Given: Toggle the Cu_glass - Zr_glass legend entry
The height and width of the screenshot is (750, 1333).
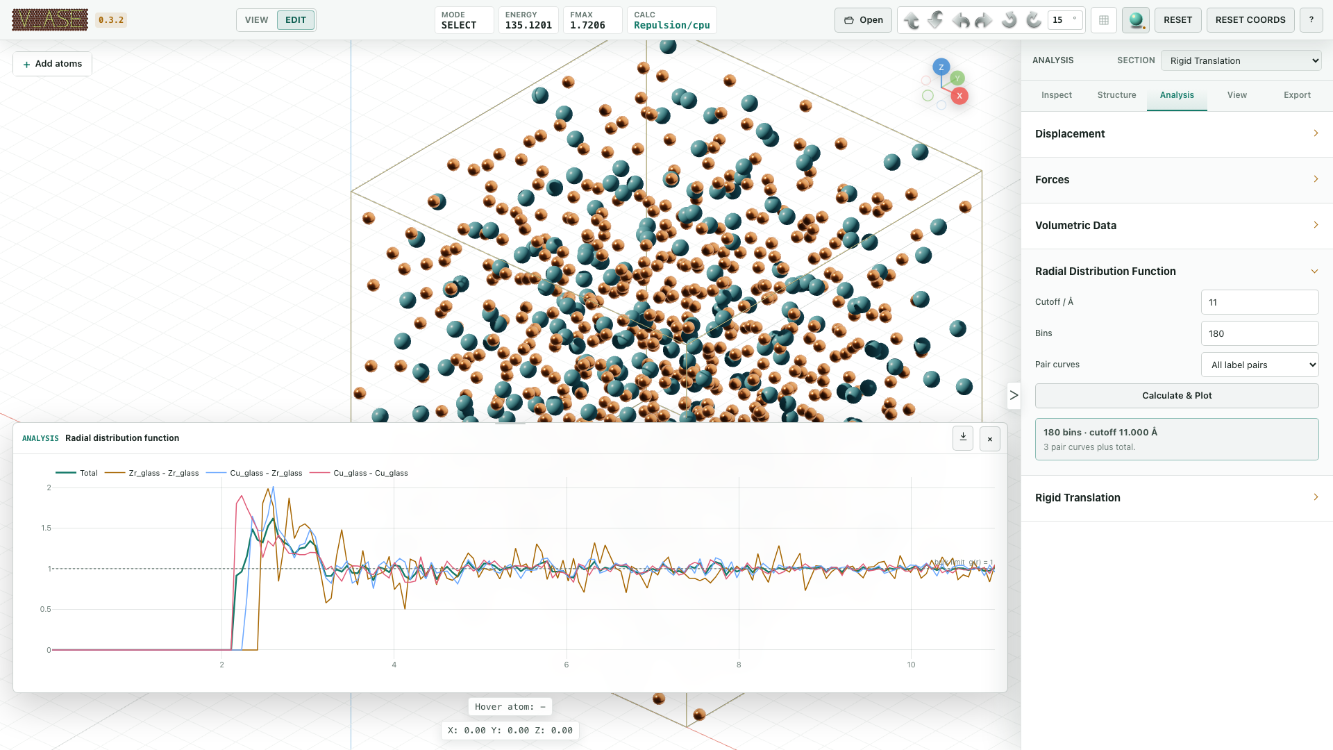Looking at the screenshot, I should tap(254, 473).
